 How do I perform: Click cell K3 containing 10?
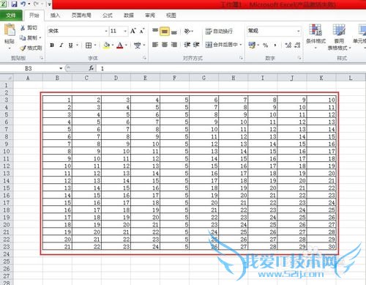[x=321, y=100]
